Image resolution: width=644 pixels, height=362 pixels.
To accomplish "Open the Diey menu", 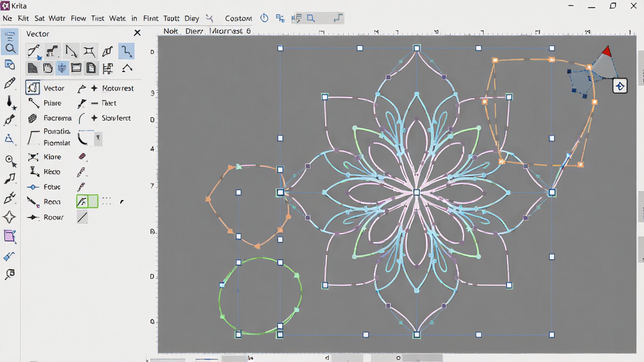I will pos(192,18).
